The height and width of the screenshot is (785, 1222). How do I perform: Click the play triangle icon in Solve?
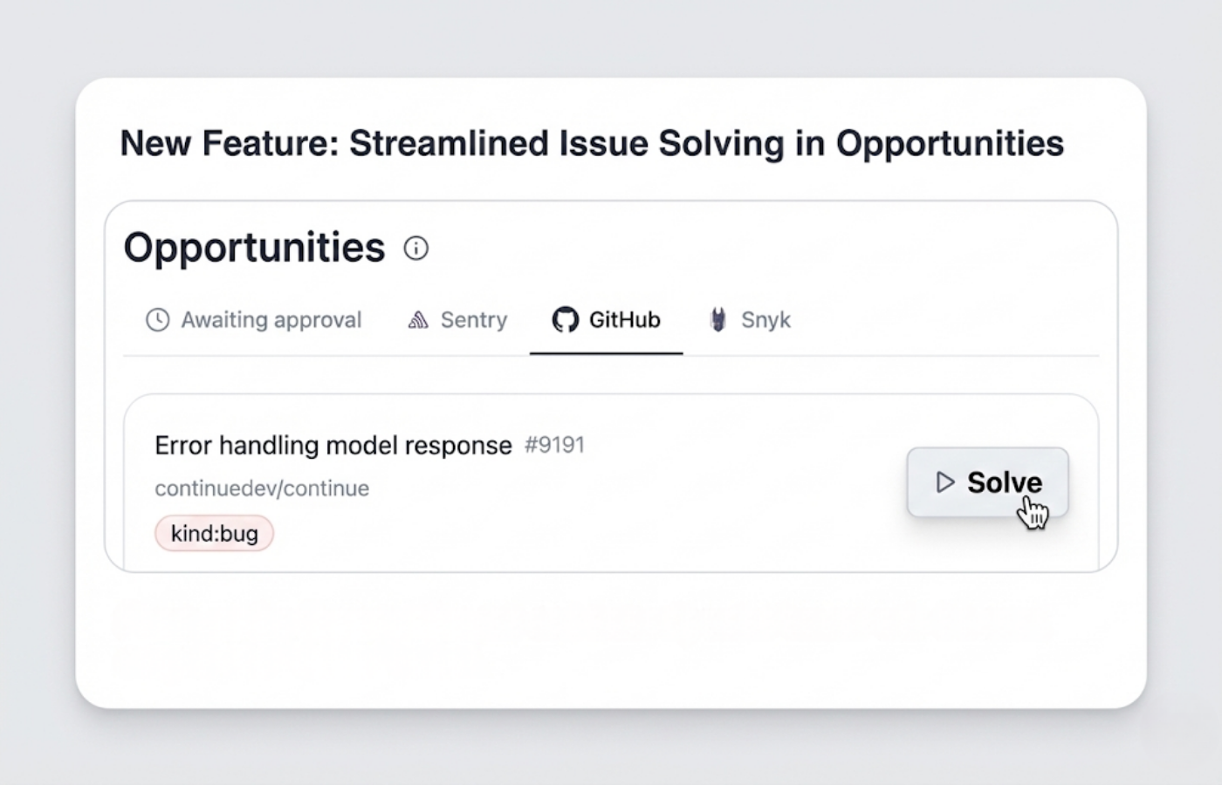pos(944,482)
